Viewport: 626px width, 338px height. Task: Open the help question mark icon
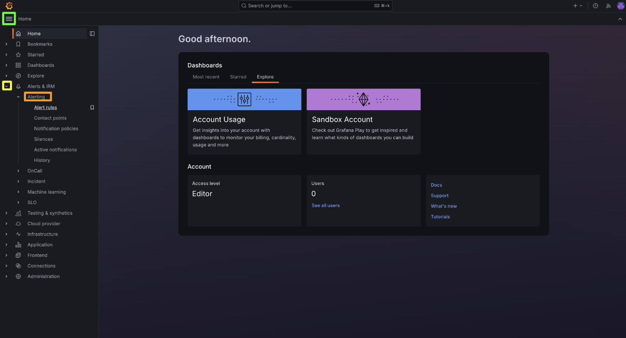pyautogui.click(x=595, y=6)
